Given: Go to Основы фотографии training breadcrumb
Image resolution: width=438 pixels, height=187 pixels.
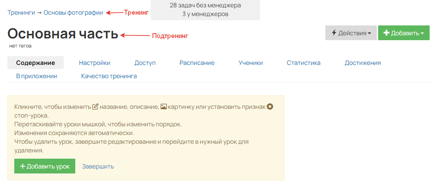Looking at the screenshot, I should pyautogui.click(x=73, y=13).
